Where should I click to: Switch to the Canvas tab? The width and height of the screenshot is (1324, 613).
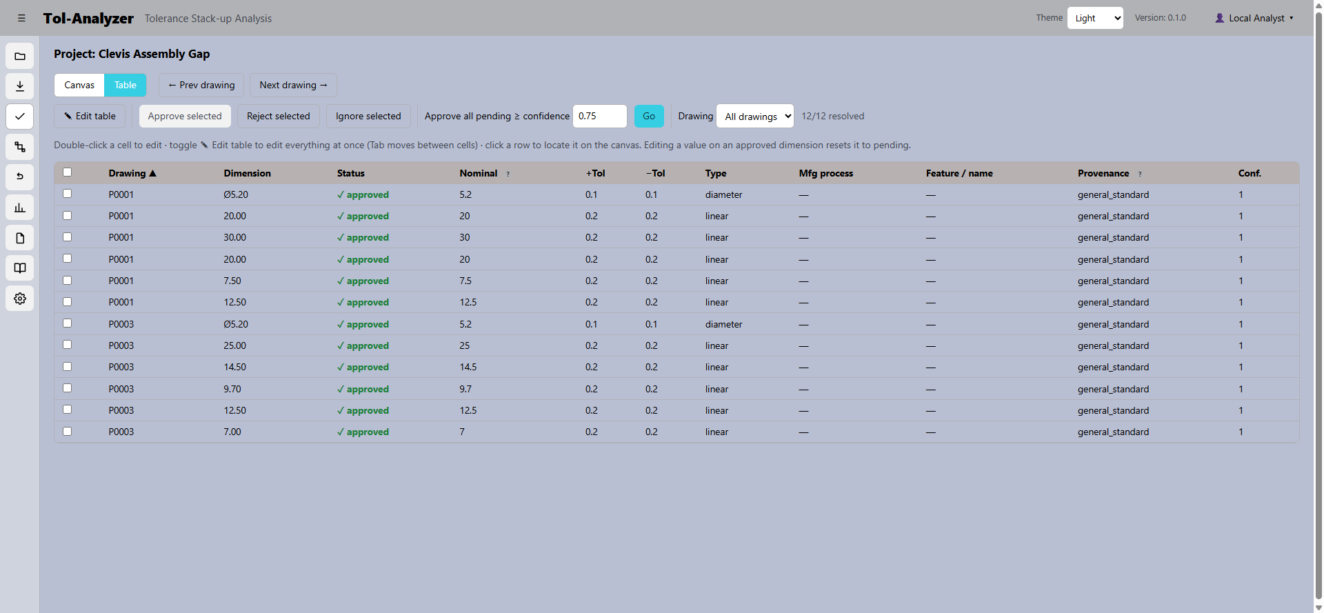pos(79,86)
